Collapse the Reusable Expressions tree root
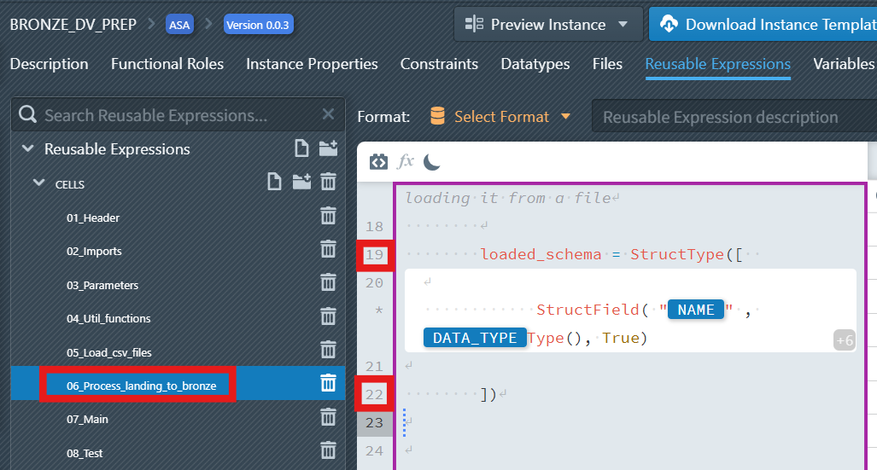The height and width of the screenshot is (470, 877). pyautogui.click(x=26, y=149)
